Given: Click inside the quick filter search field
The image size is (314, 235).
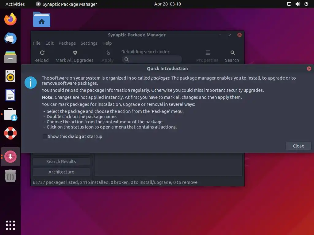Looking at the screenshot, I should (152, 59).
